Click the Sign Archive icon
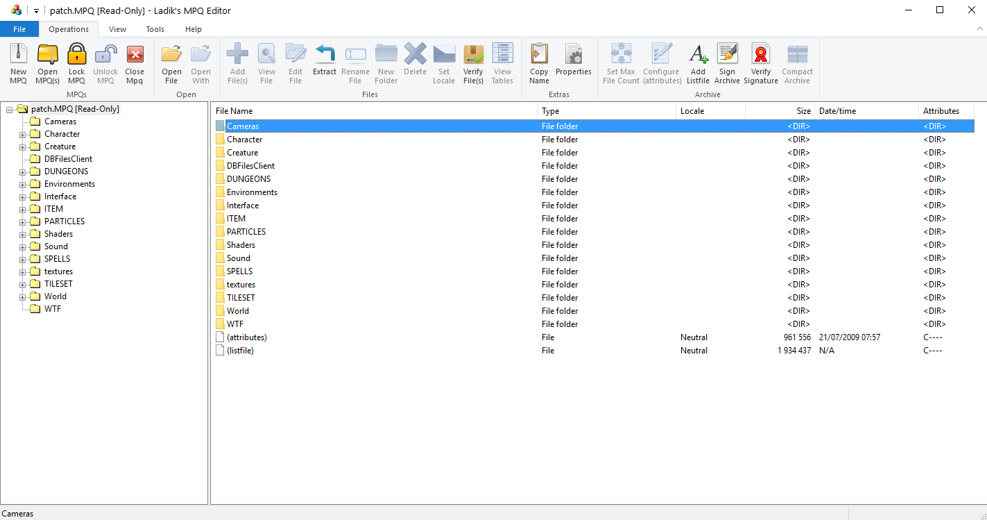 [727, 54]
